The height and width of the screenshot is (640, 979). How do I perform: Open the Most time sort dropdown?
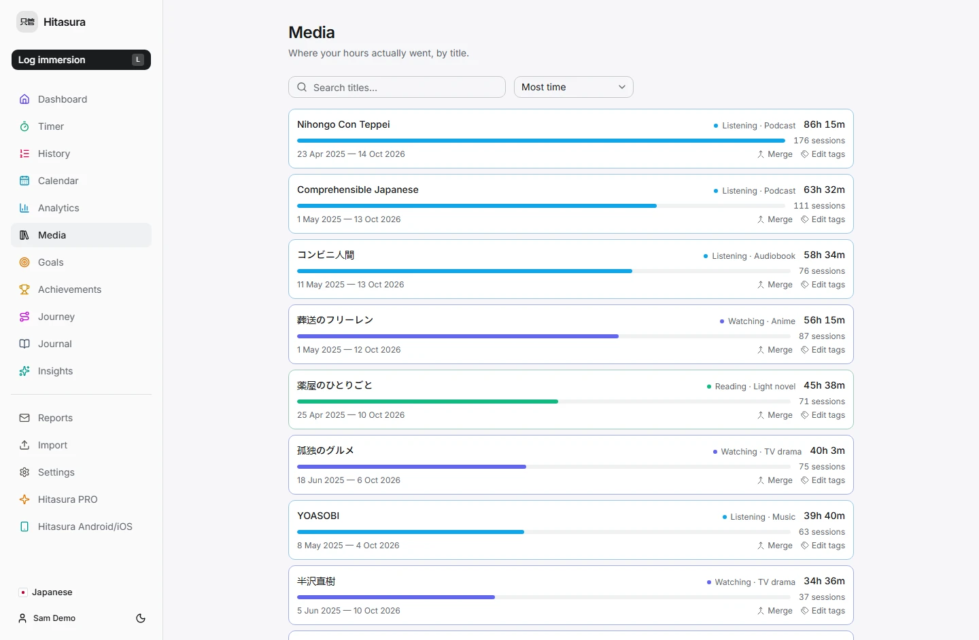pos(573,87)
